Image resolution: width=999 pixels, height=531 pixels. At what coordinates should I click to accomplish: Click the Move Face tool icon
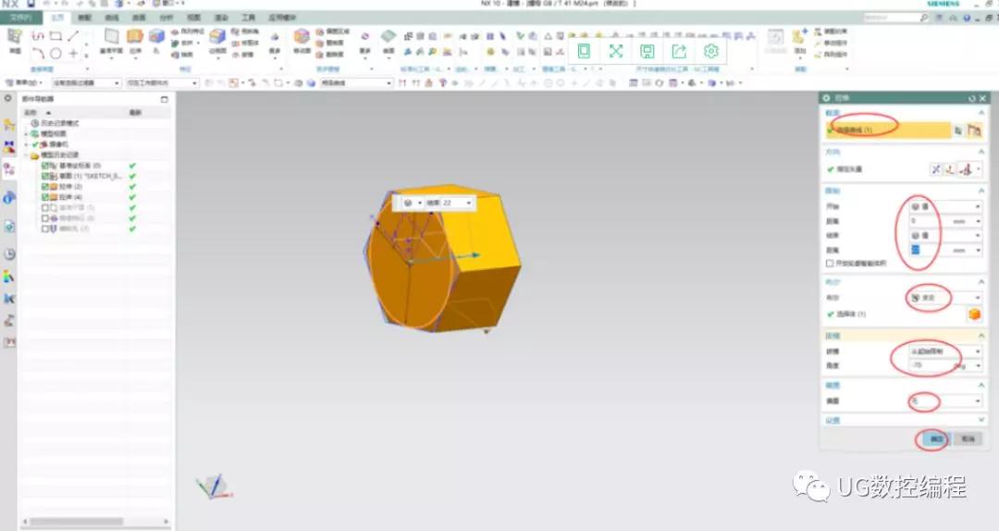tap(302, 38)
